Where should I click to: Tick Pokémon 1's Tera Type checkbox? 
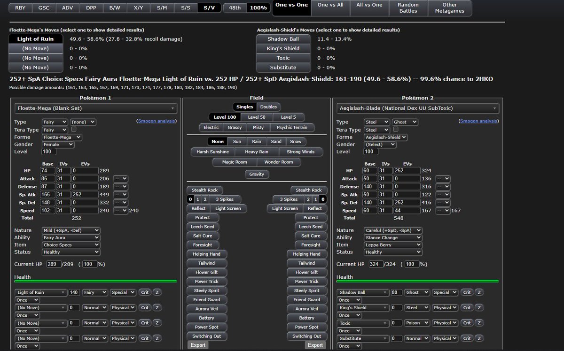74,130
